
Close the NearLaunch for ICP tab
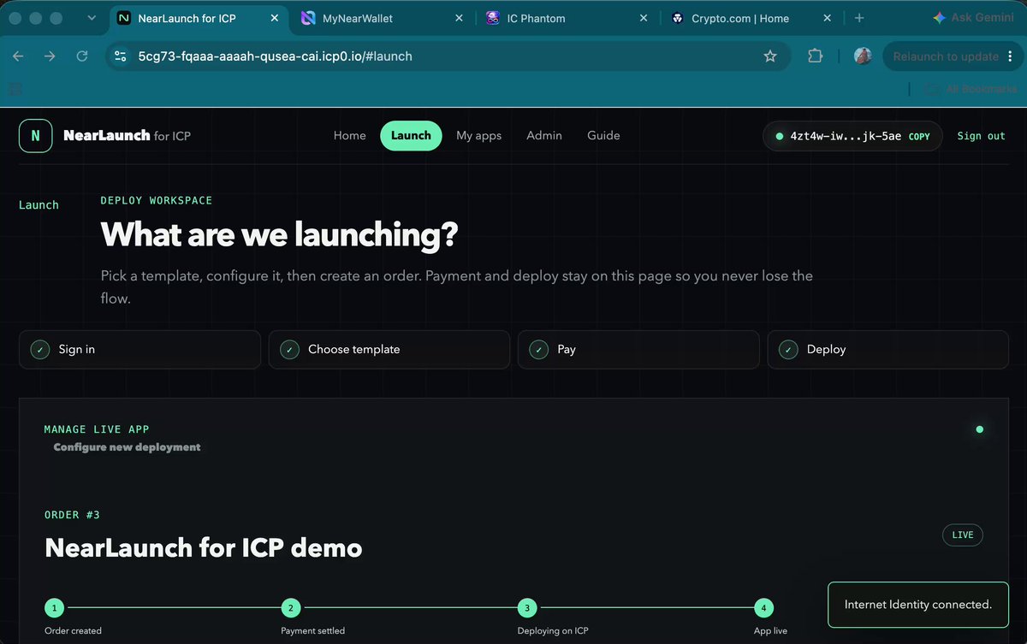(x=275, y=18)
